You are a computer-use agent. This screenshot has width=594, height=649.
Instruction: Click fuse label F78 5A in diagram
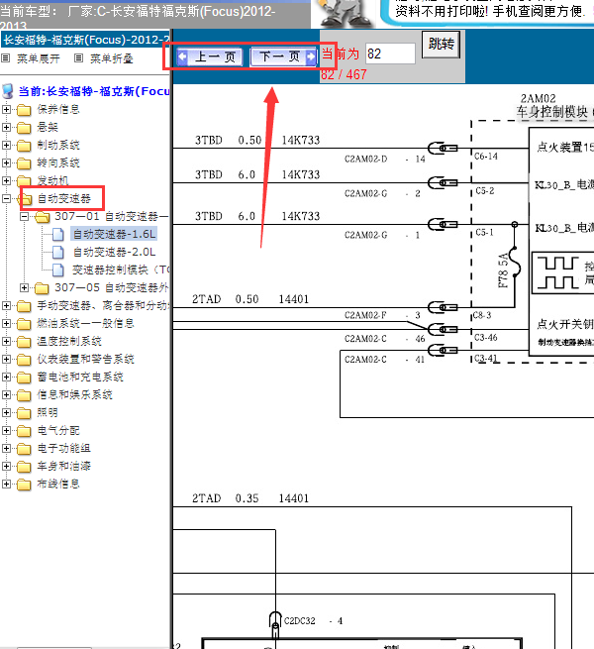pyautogui.click(x=503, y=270)
